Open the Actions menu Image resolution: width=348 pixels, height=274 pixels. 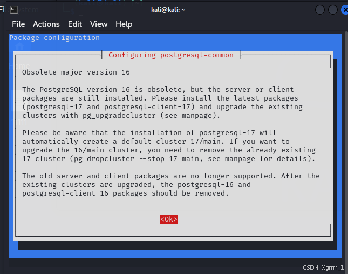46,24
